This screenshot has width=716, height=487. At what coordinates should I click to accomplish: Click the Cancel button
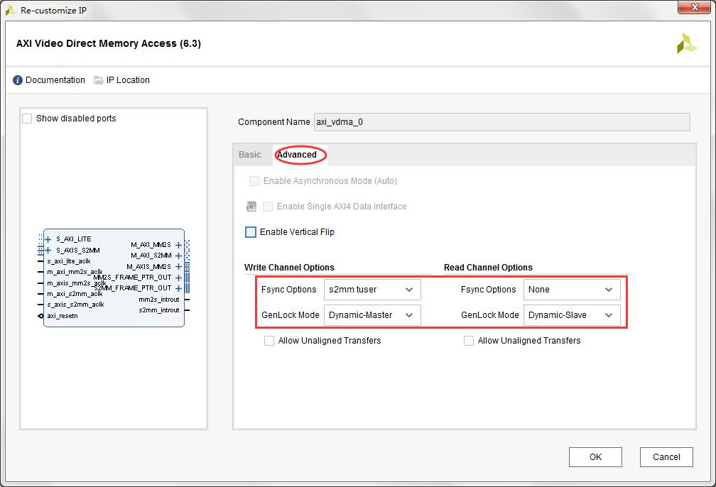666,457
